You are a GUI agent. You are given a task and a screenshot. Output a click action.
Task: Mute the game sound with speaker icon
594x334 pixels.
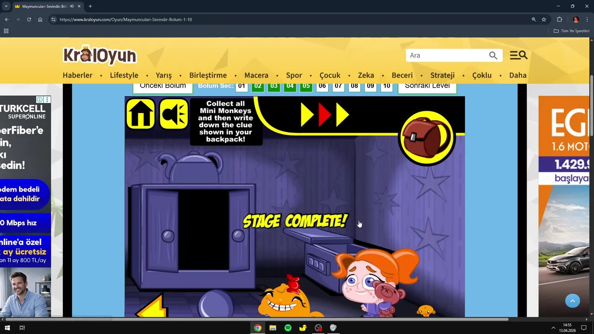point(174,114)
